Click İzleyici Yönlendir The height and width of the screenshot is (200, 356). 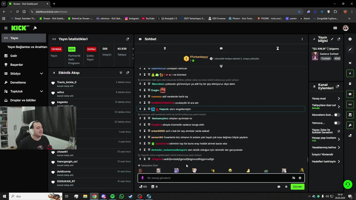[x=322, y=154]
